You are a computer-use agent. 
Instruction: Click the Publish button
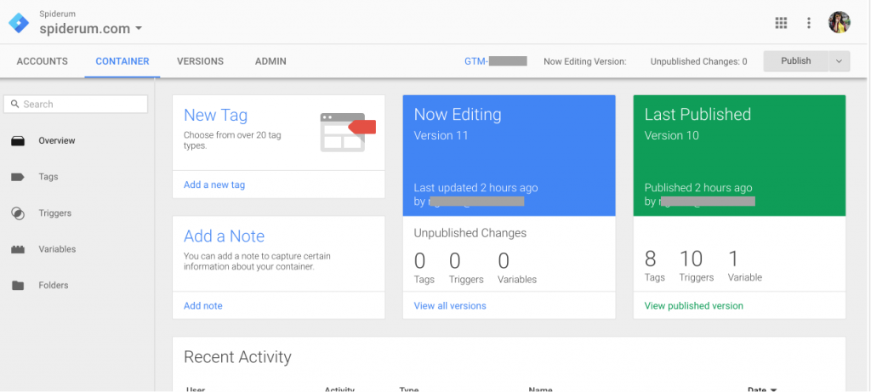pos(796,61)
